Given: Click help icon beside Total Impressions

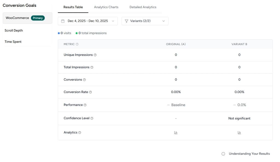Looking at the screenshot, I should [x=92, y=67].
